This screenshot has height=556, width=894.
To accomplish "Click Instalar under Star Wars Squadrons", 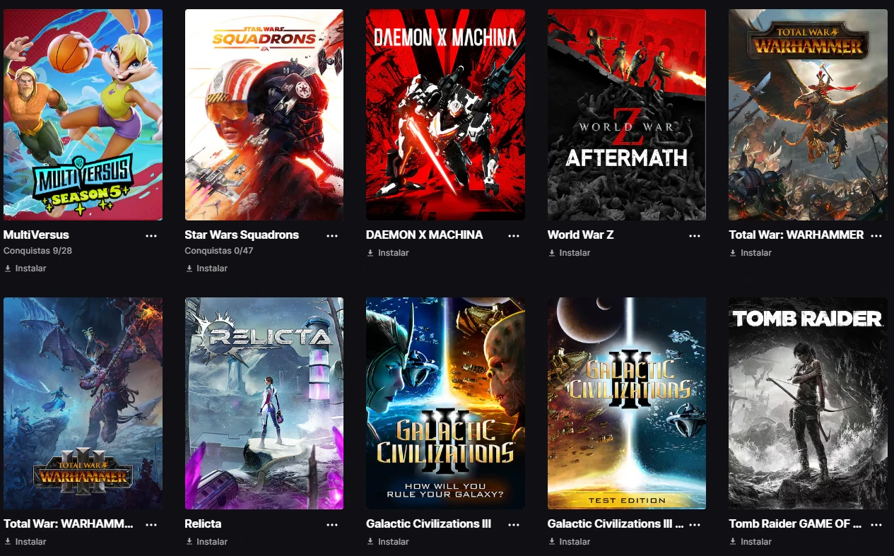I will [206, 268].
